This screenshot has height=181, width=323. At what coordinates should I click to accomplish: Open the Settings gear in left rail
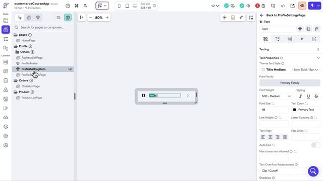[6, 145]
